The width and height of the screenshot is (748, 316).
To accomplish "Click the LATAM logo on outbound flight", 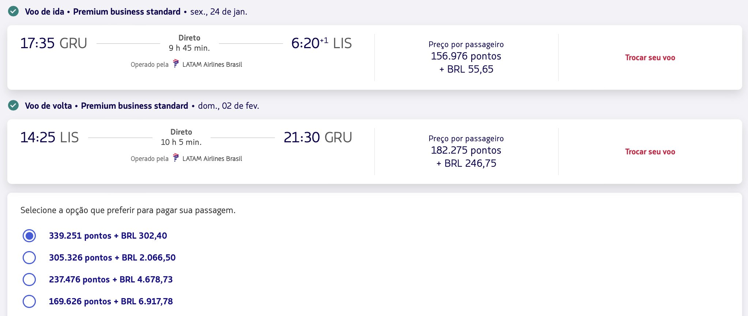I will coord(176,63).
